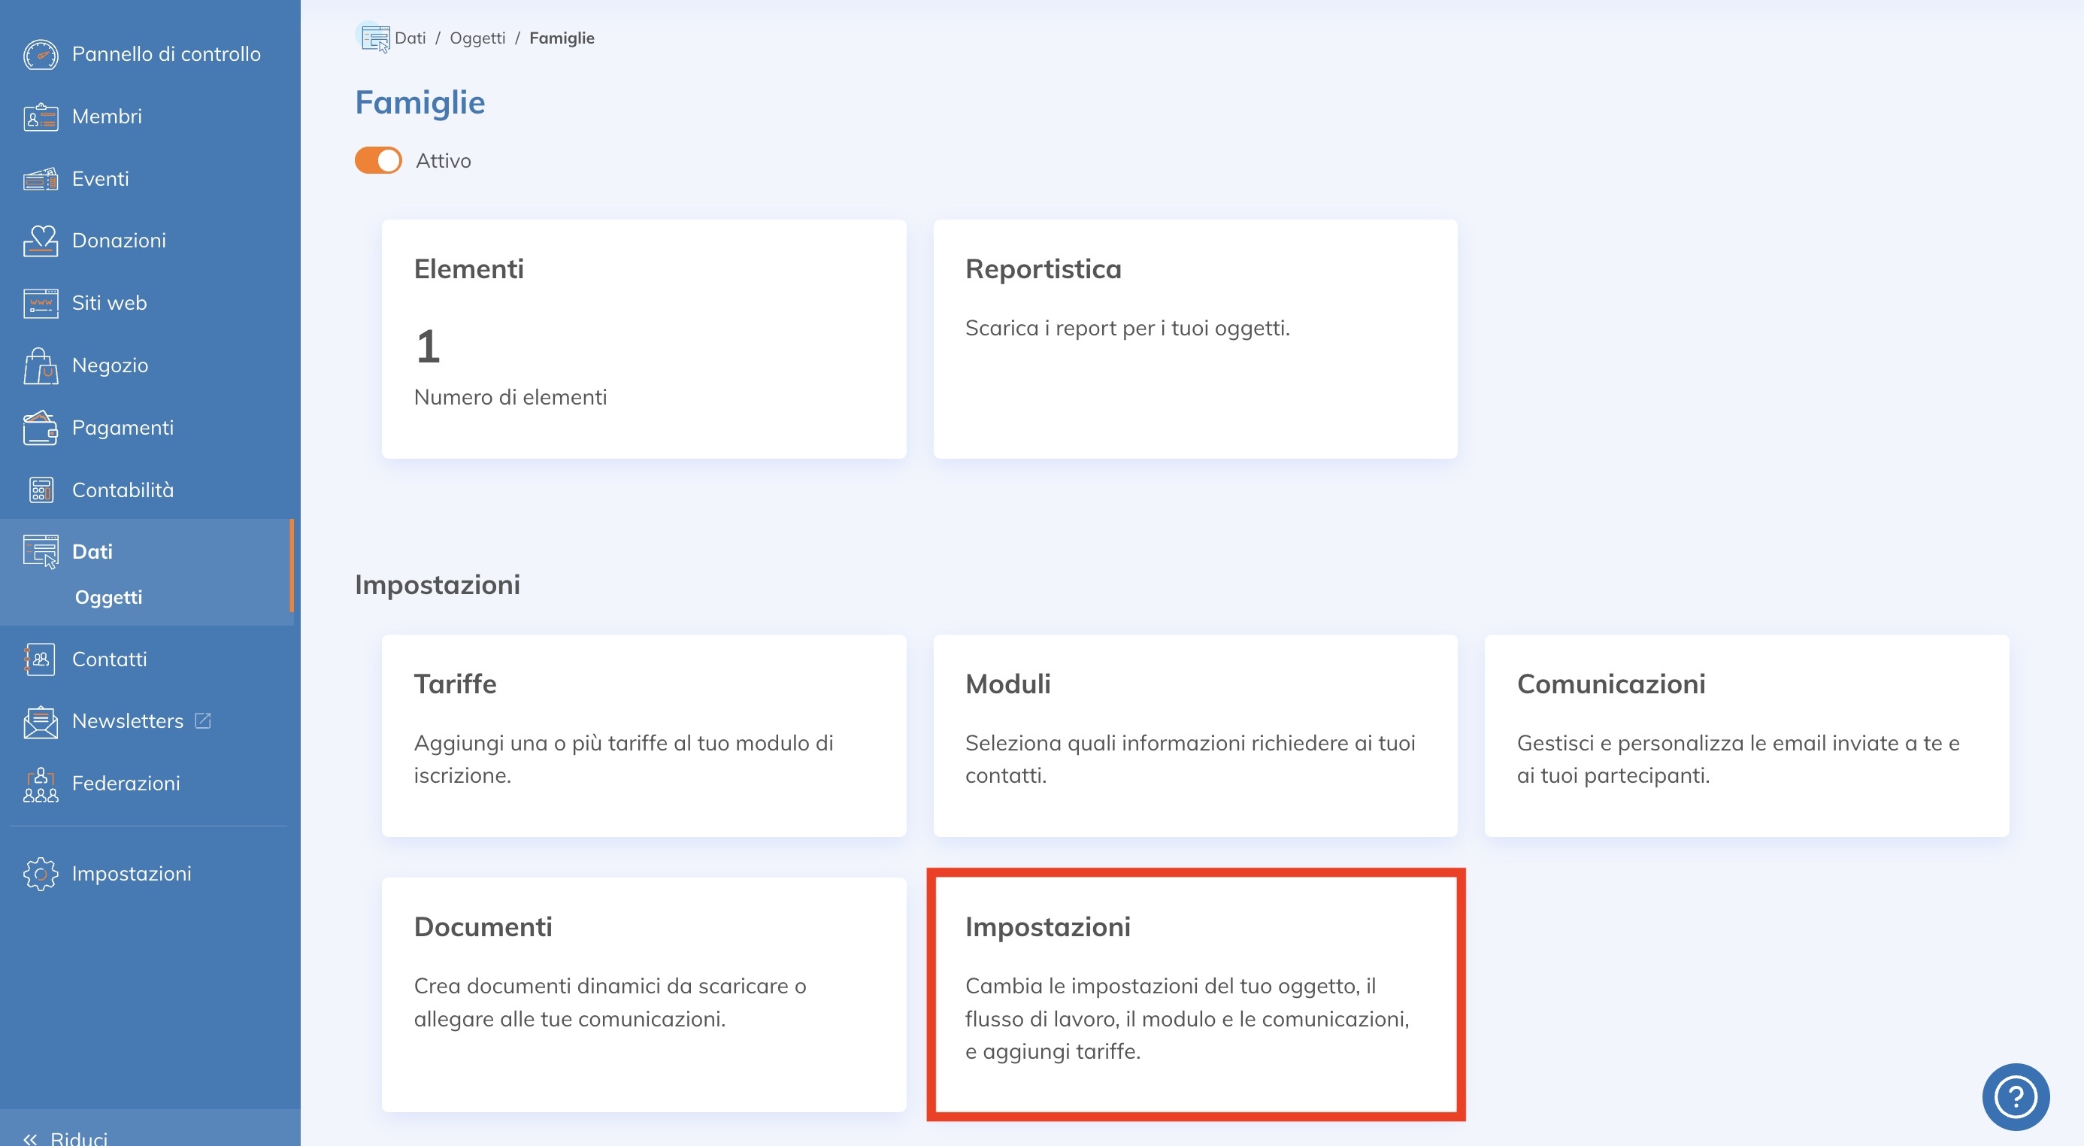This screenshot has height=1146, width=2084.
Task: Click the Pannello di controllo gauge icon
Action: click(x=41, y=54)
